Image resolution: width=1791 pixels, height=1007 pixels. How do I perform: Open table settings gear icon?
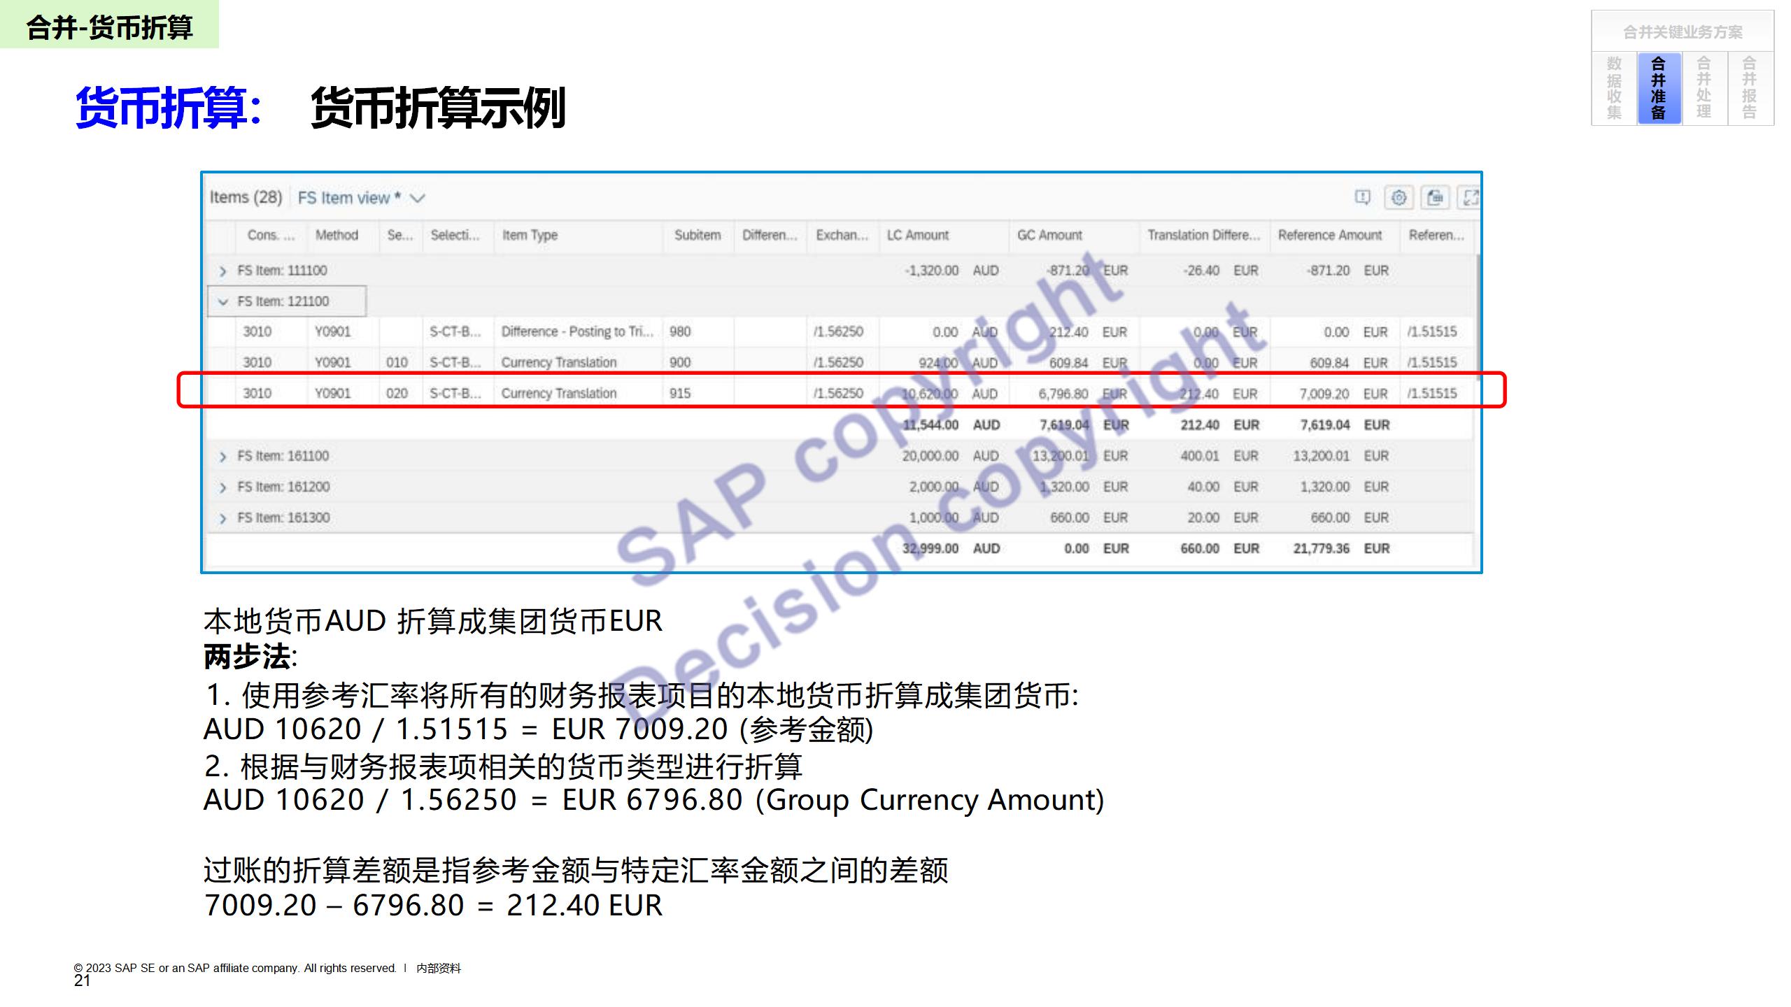pyautogui.click(x=1399, y=197)
